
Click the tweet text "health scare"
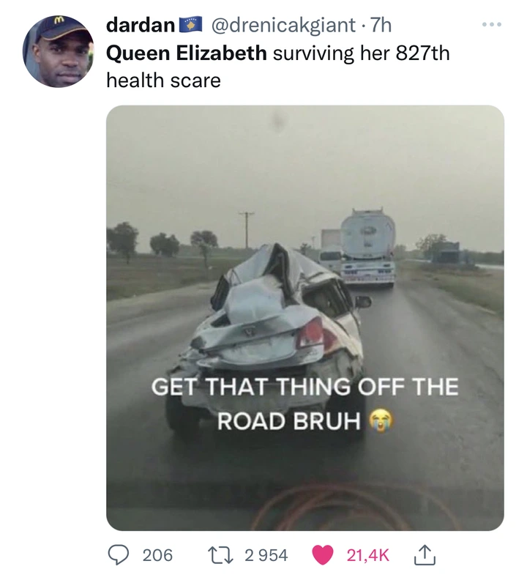click(163, 81)
